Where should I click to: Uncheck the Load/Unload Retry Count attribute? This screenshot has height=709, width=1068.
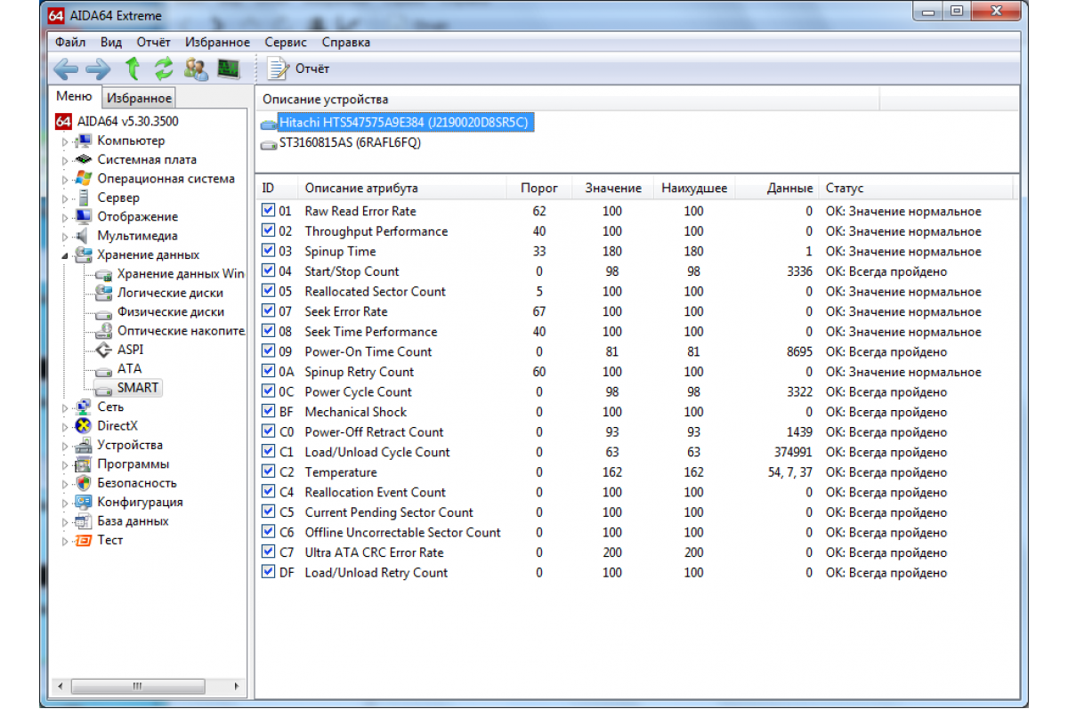coord(268,572)
